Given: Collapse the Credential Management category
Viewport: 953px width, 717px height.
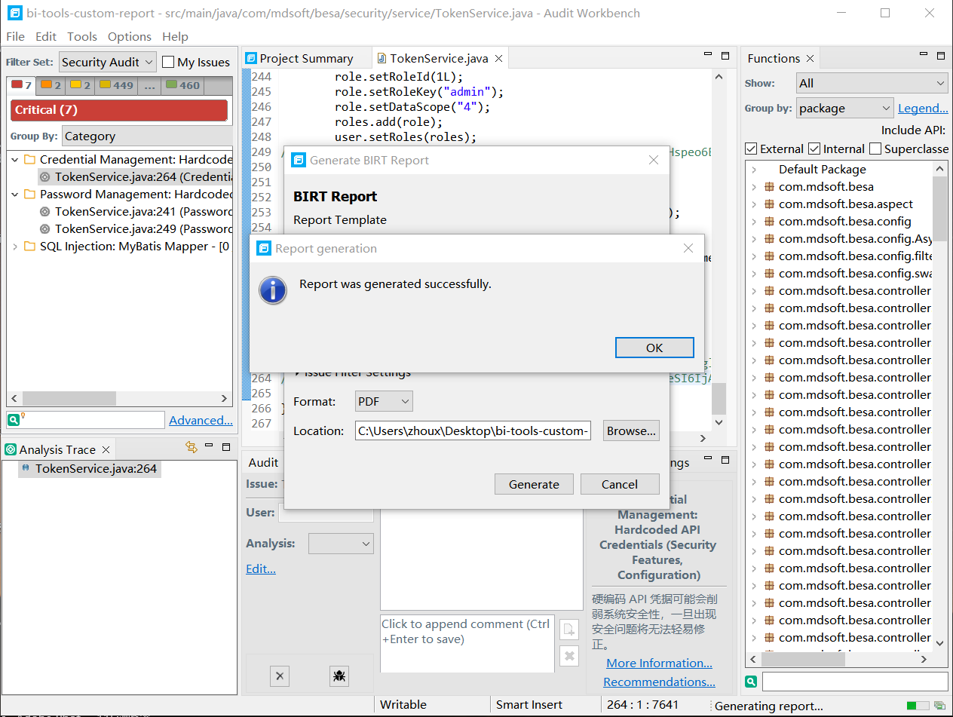Looking at the screenshot, I should pyautogui.click(x=14, y=160).
